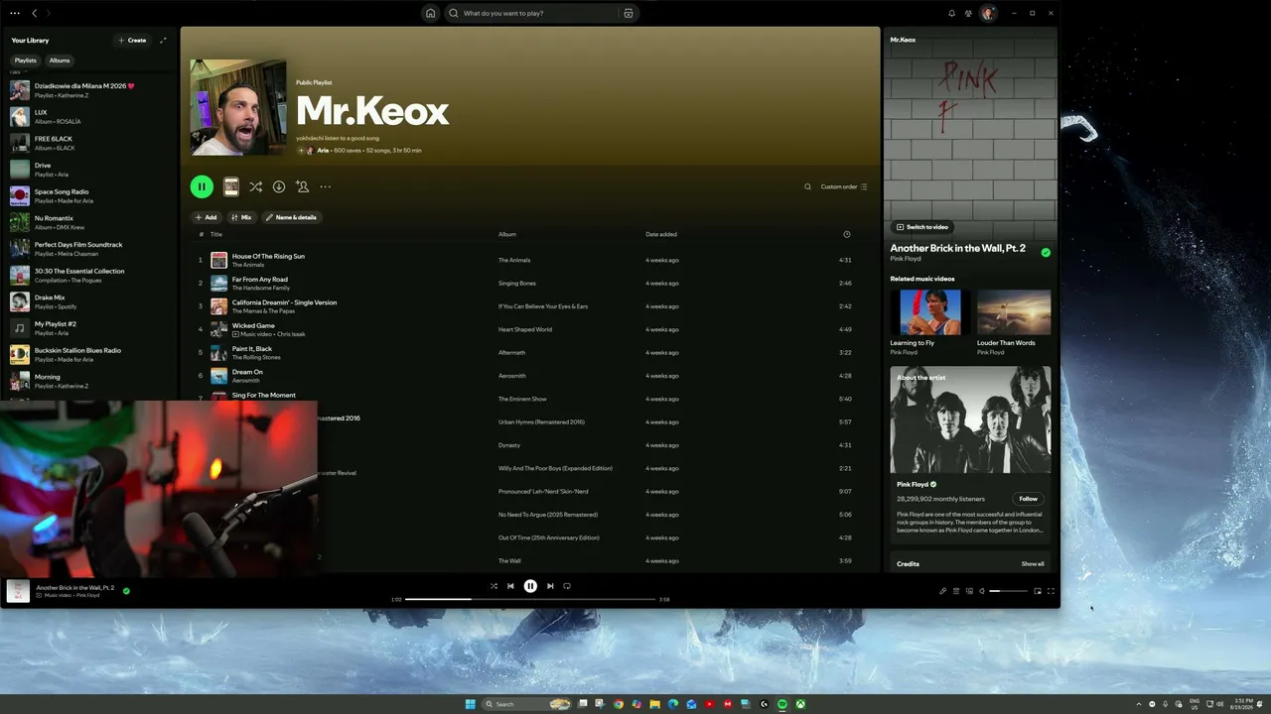Open the Browse icon in search bar

click(x=629, y=13)
